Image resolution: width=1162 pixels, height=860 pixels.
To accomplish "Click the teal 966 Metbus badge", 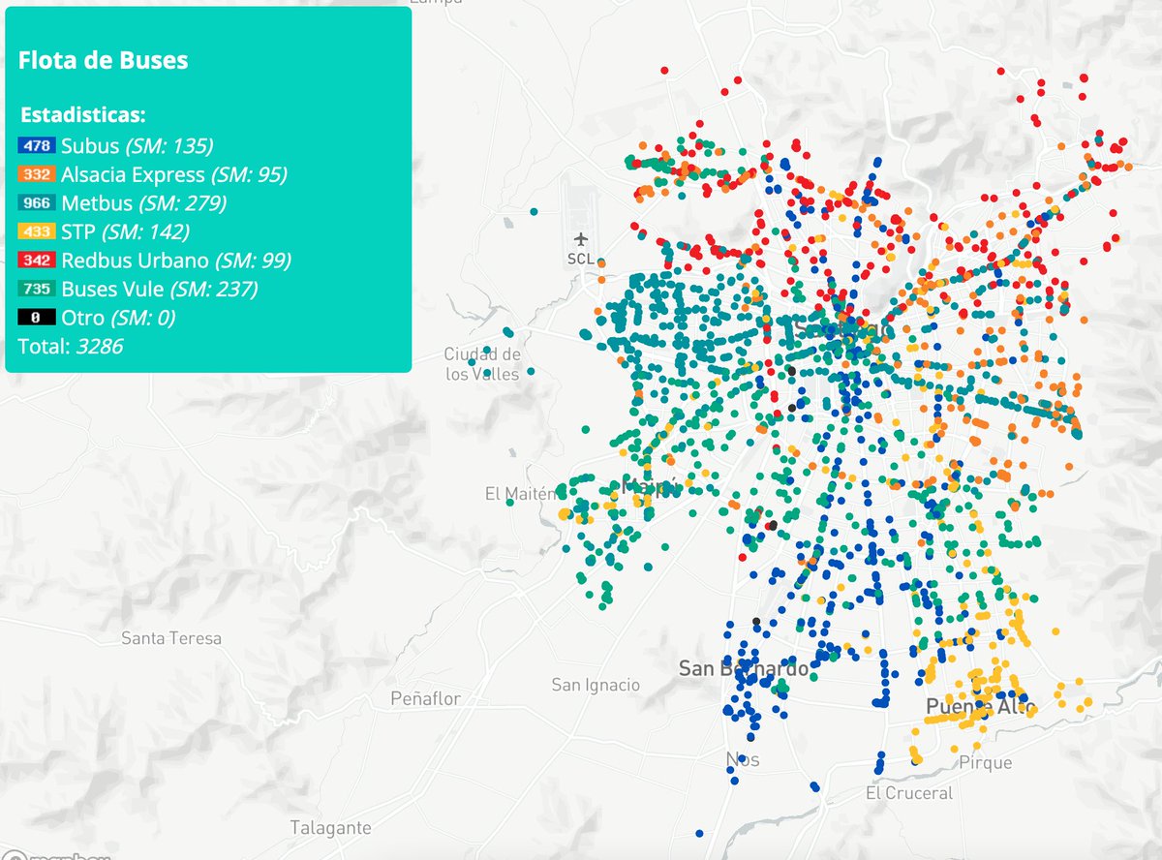I will 38,203.
